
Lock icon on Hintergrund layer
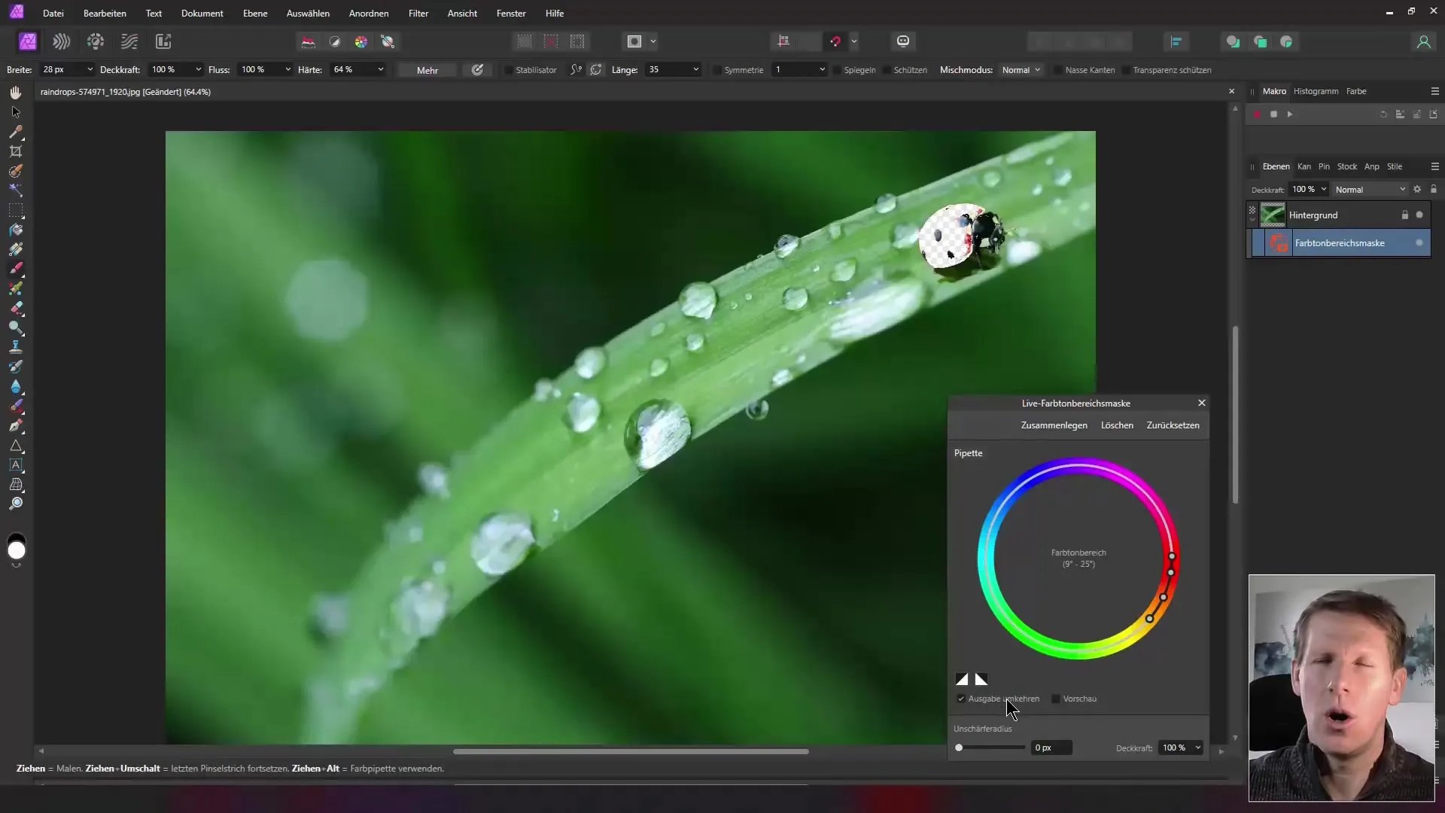pos(1404,215)
